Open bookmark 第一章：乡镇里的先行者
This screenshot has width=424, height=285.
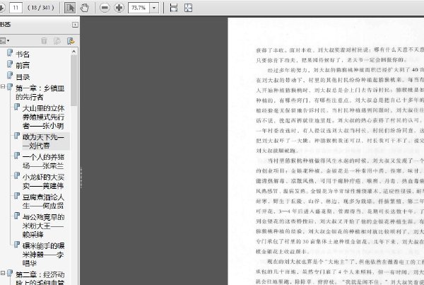40,93
